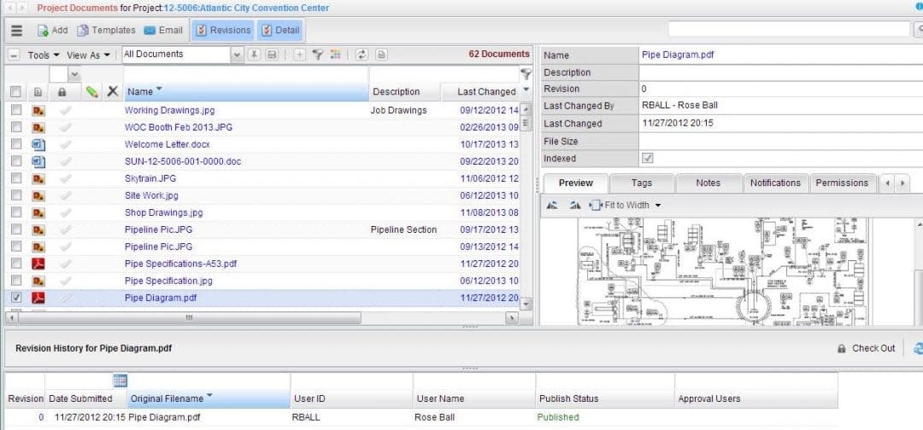Viewport: 923px width, 430px height.
Task: Switch to the Permissions tab
Action: click(842, 183)
